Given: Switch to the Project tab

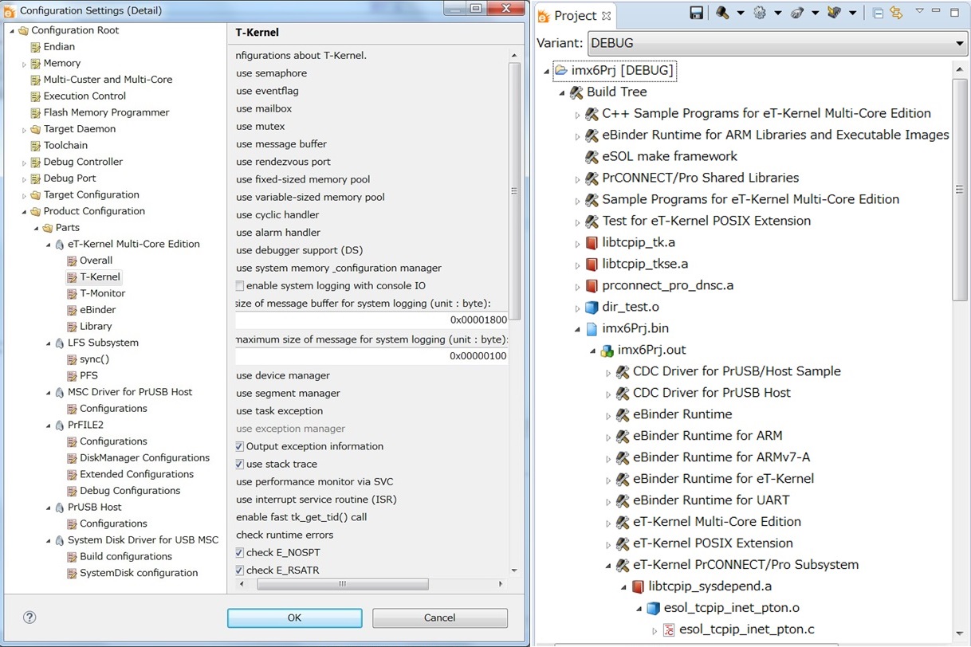Looking at the screenshot, I should [x=575, y=15].
